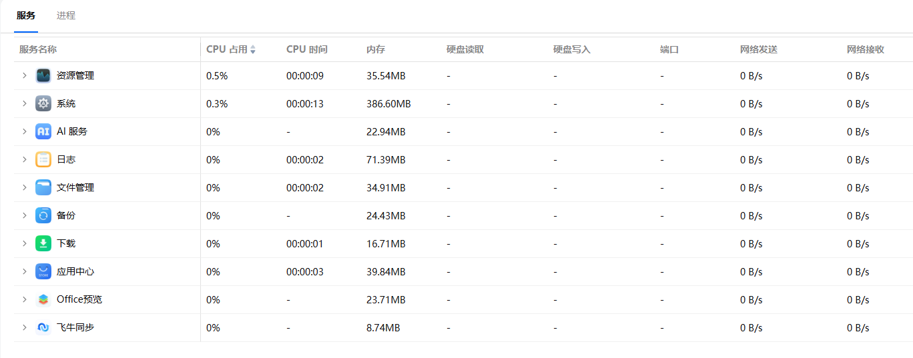Expand the 系统 service row

25,103
